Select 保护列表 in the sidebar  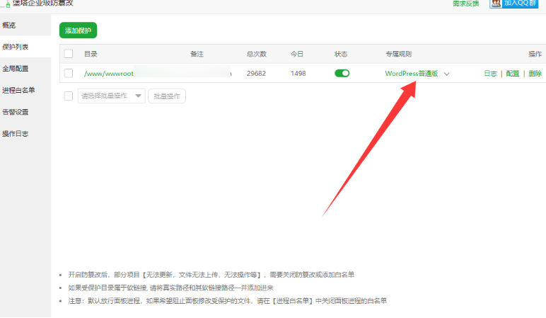(16, 47)
